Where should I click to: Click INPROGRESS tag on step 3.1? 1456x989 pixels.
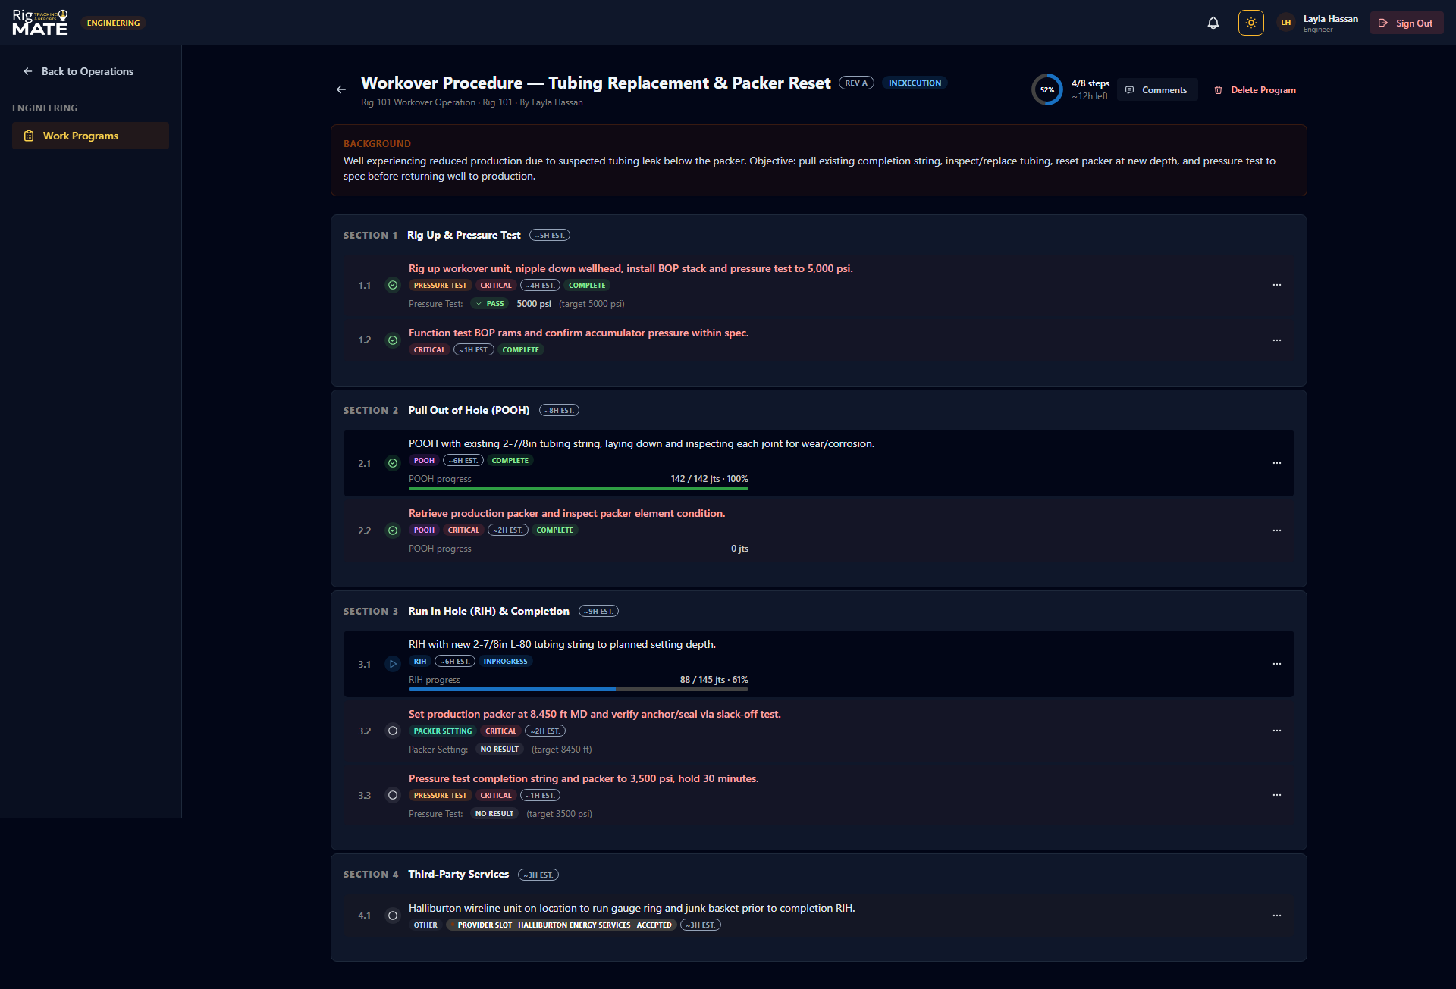pyautogui.click(x=506, y=662)
